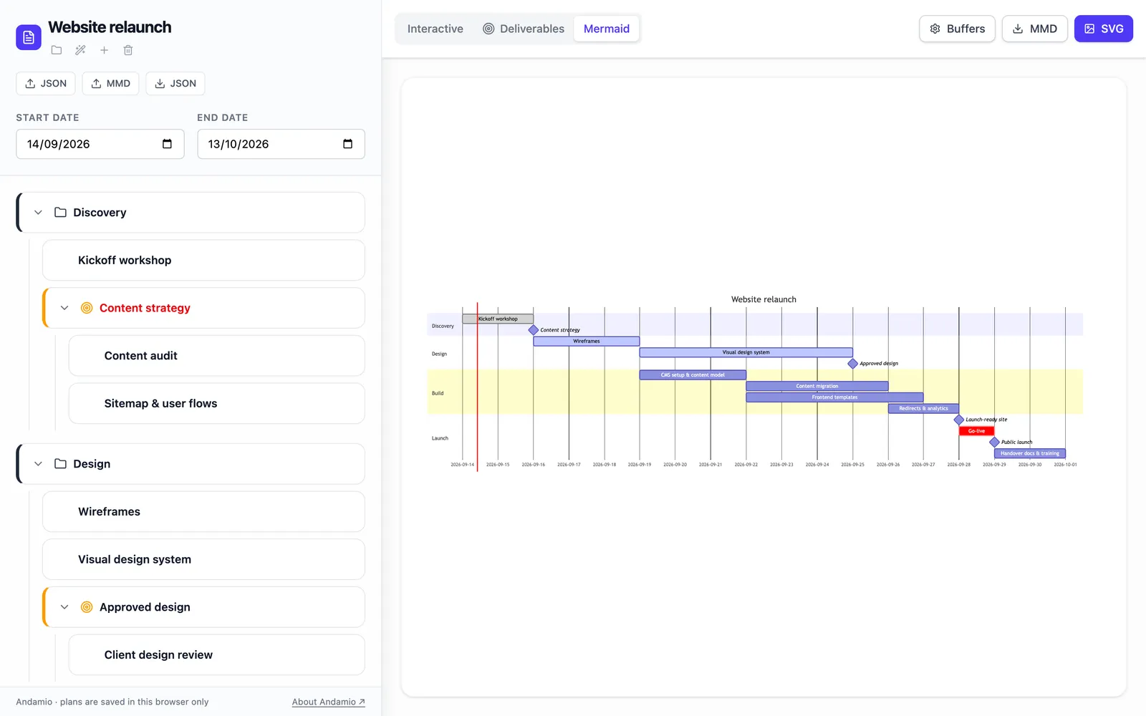Viewport: 1146px width, 716px height.
Task: Click the folder icon in the Discovery row
Action: pyautogui.click(x=61, y=213)
